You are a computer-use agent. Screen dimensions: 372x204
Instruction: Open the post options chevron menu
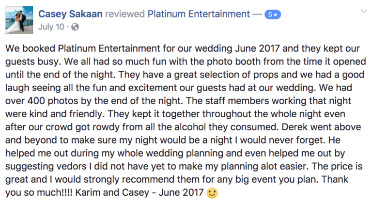pyautogui.click(x=363, y=12)
